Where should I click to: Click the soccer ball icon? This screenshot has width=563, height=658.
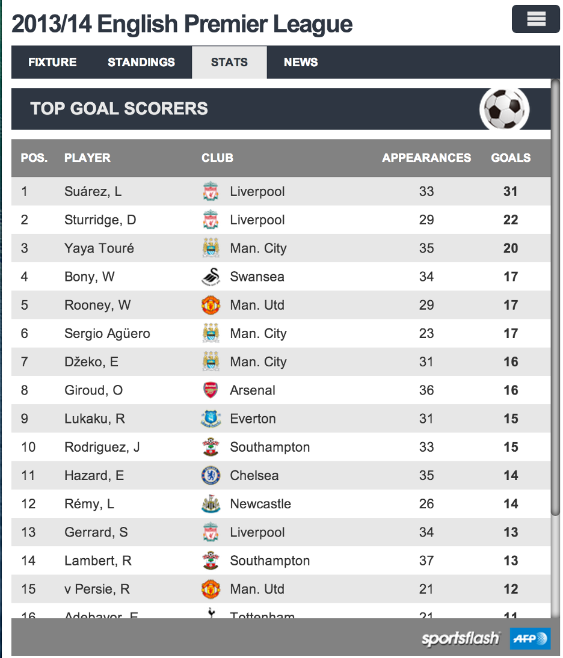[504, 109]
